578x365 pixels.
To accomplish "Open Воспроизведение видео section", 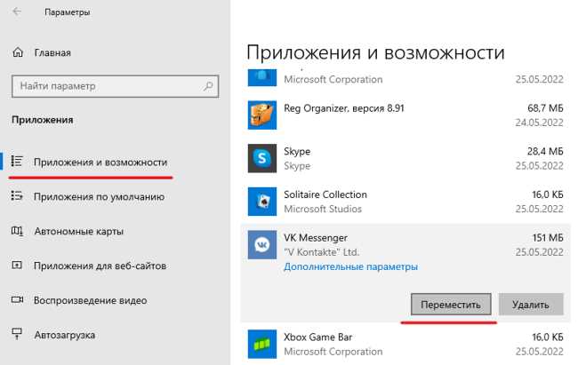I will coord(91,300).
